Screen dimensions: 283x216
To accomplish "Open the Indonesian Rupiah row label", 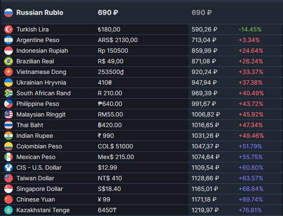I will click(x=42, y=51).
